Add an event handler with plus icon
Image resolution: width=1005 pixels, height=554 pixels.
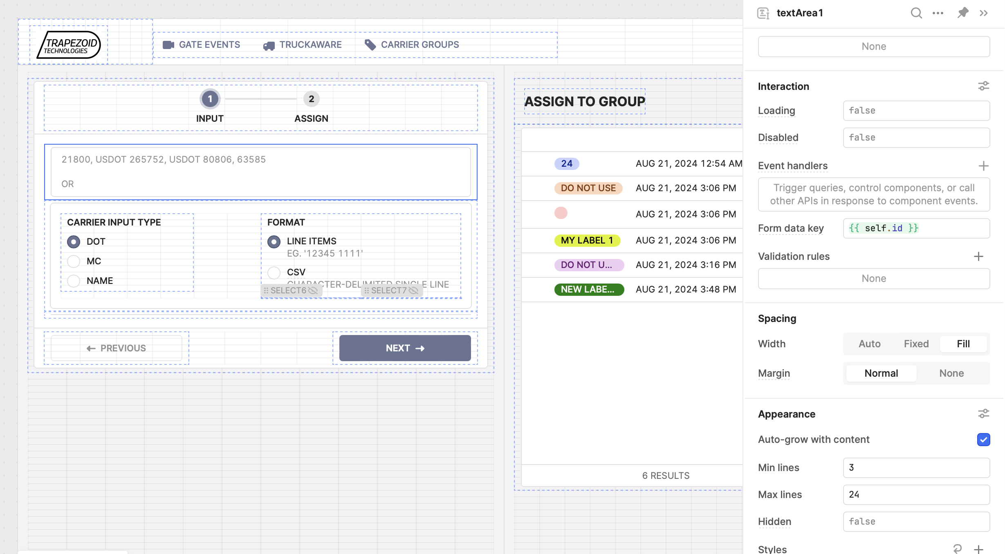(983, 166)
